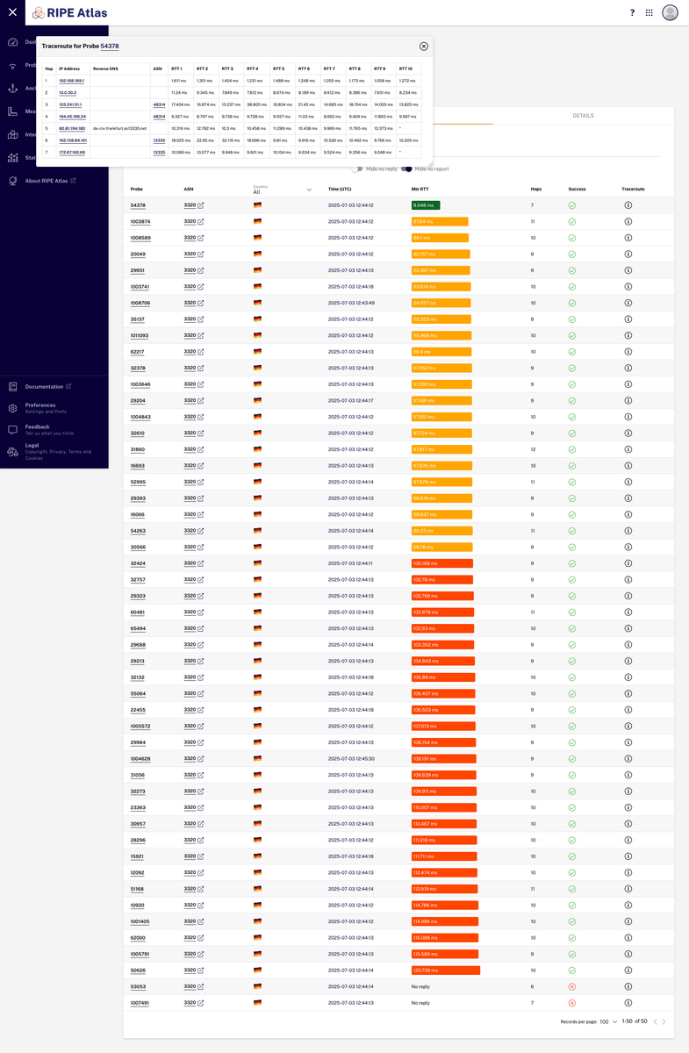Open probe 54378 link in popup title
The height and width of the screenshot is (1053, 689).
pyautogui.click(x=110, y=46)
